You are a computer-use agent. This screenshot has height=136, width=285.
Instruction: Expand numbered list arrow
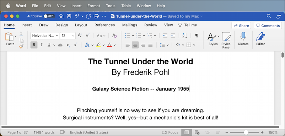(x=144, y=36)
